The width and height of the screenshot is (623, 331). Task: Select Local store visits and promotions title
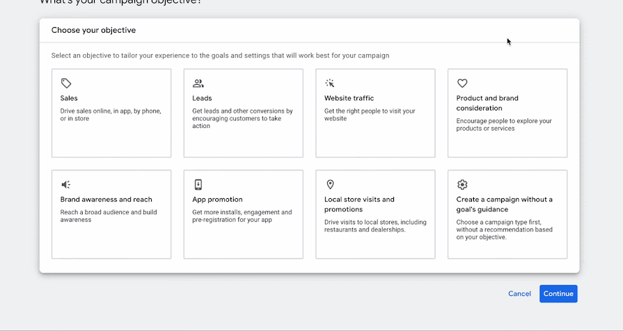[359, 204]
